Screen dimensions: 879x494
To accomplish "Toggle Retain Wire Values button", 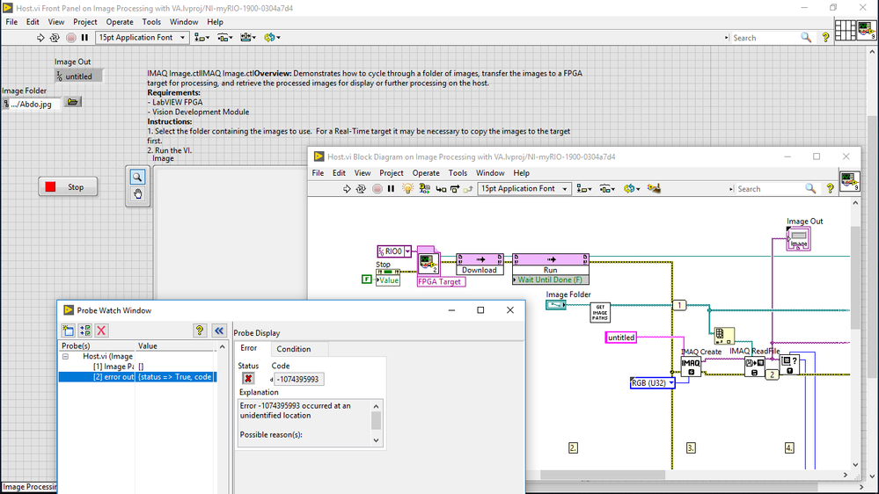I will point(424,189).
